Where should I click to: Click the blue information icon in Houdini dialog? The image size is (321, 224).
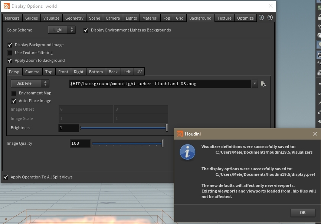coord(187,152)
